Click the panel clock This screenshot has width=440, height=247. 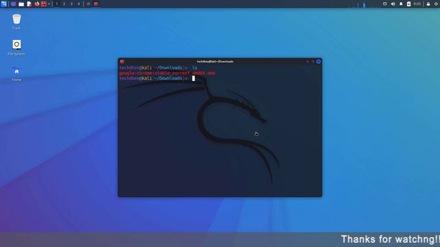[417, 4]
